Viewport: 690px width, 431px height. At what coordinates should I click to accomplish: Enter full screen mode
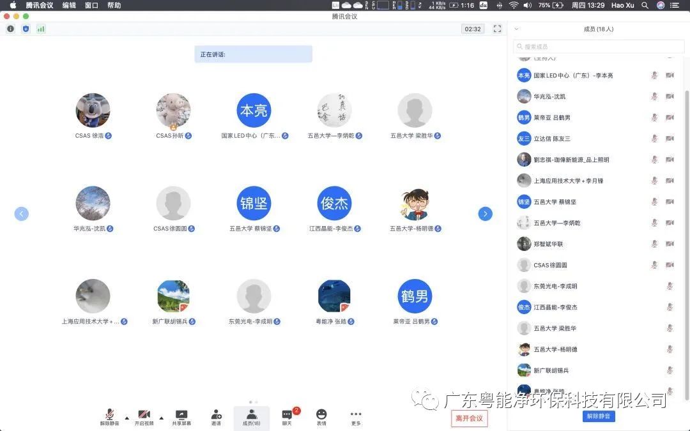tap(497, 29)
